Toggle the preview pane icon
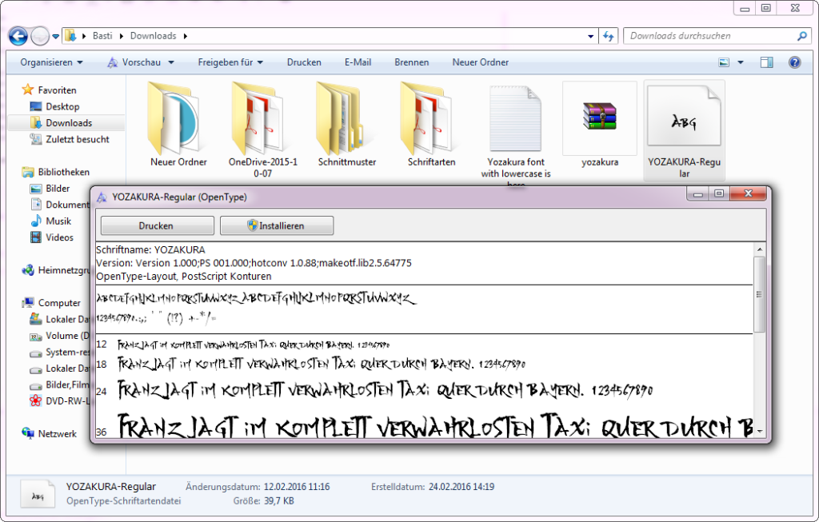This screenshot has height=522, width=819. (766, 62)
